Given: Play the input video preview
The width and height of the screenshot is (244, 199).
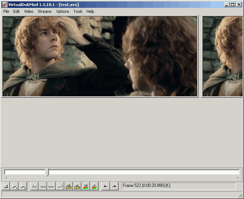Looking at the screenshot, I should (x=15, y=186).
